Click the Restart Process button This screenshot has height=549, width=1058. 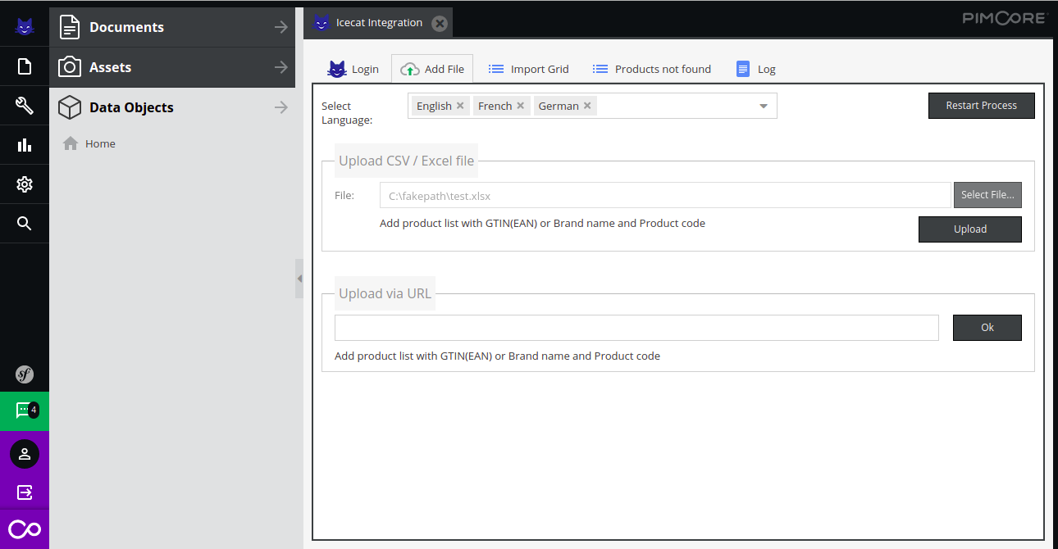point(982,106)
